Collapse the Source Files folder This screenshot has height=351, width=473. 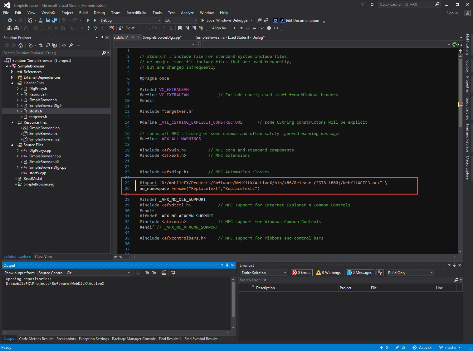pos(12,145)
